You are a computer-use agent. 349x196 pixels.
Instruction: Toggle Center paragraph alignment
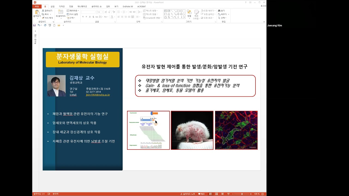[122, 17]
